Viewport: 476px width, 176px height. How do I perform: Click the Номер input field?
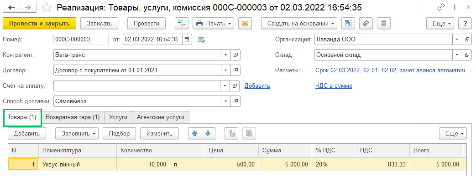pyautogui.click(x=81, y=39)
